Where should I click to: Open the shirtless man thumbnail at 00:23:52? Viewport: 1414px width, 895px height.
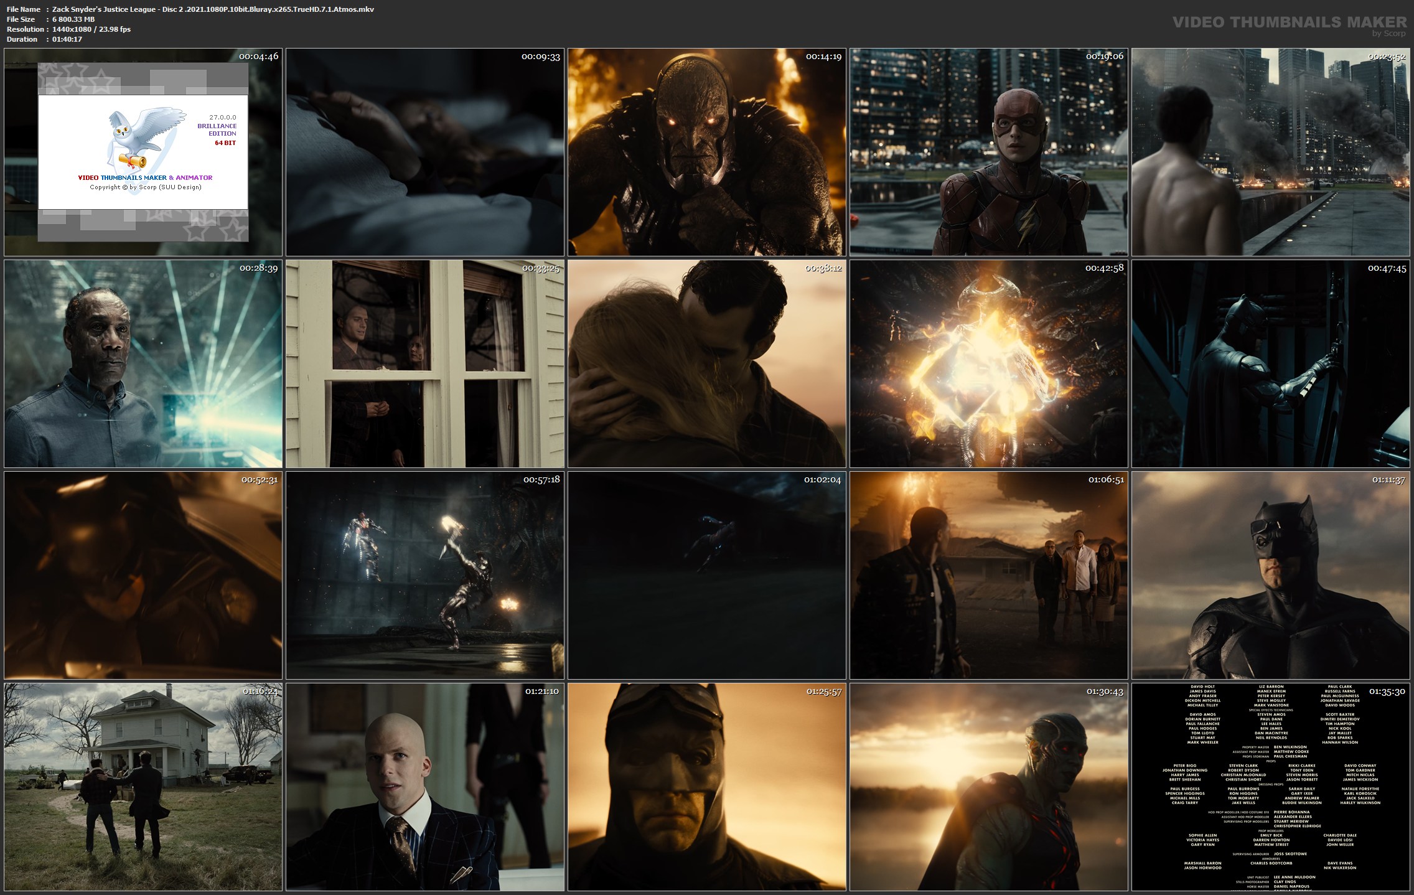coord(1270,152)
